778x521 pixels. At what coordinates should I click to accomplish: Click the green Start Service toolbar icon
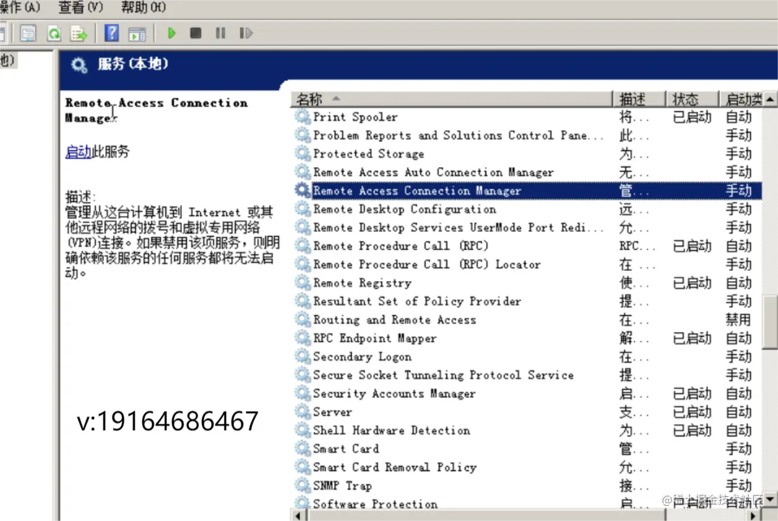point(172,33)
